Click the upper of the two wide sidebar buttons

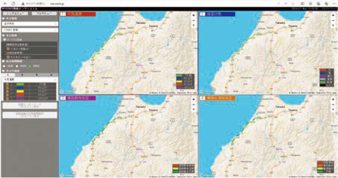[30, 105]
